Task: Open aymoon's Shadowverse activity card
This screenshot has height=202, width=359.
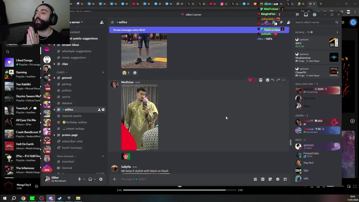Action: coord(317,58)
